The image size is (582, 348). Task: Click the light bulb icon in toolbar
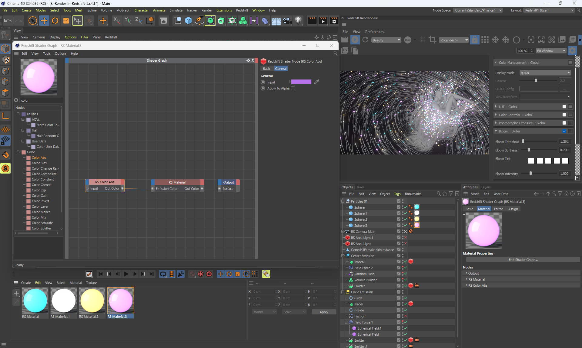pyautogui.click(x=298, y=21)
